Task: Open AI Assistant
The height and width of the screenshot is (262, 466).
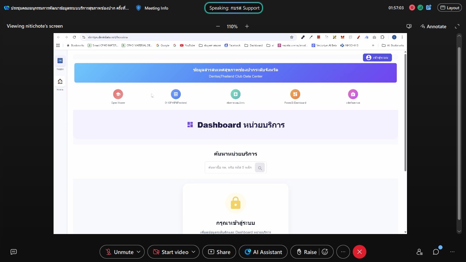Action: coord(263,252)
